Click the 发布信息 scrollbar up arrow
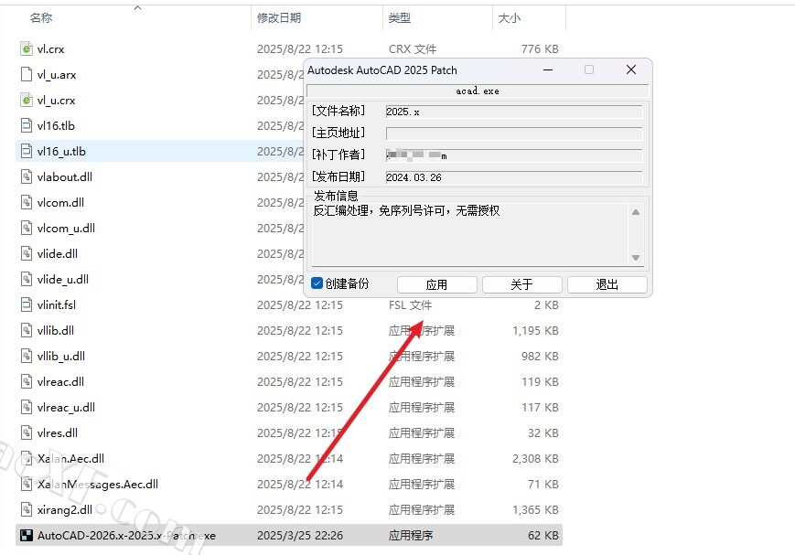 pos(636,212)
